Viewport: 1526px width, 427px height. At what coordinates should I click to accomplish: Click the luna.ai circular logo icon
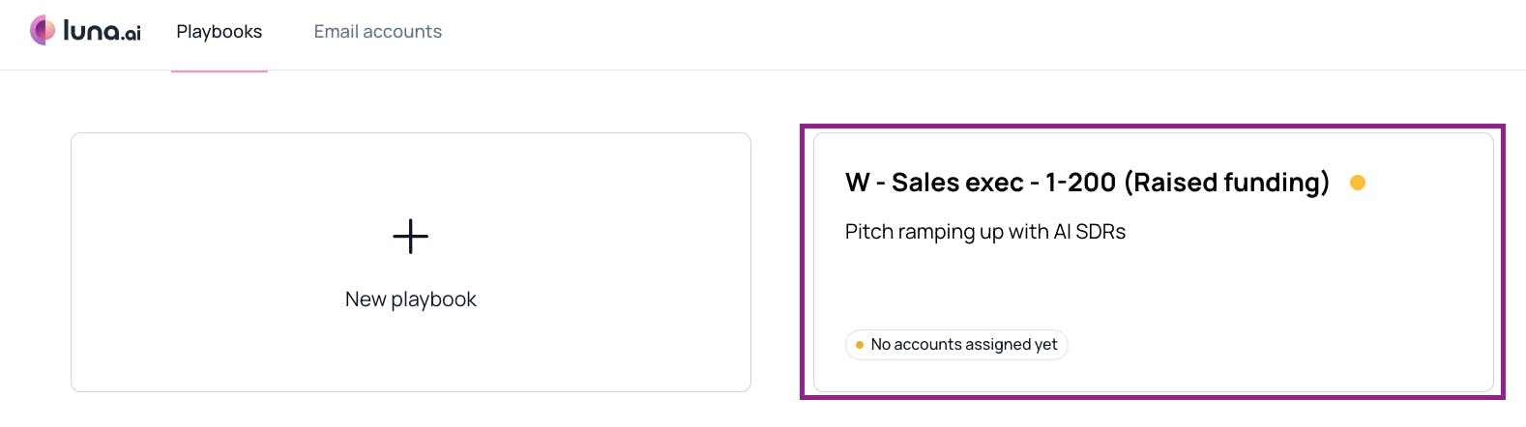pos(43,30)
